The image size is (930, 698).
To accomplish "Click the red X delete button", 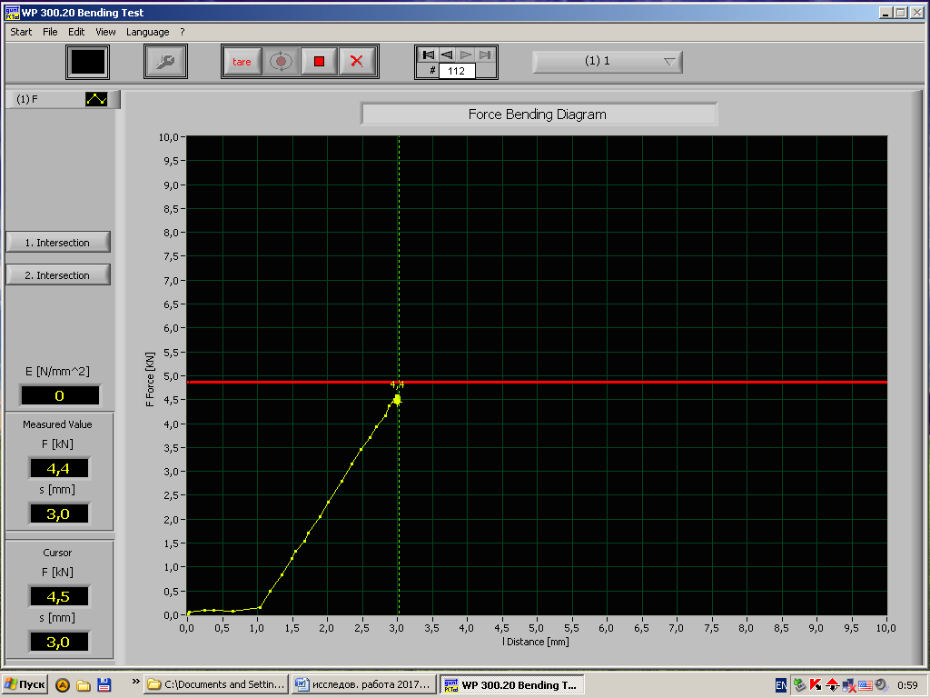I will pyautogui.click(x=356, y=62).
